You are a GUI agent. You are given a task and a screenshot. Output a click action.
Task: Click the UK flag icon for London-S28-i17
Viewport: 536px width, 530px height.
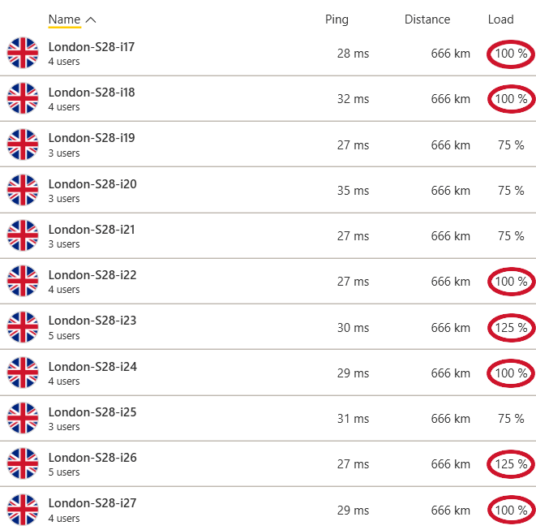(23, 53)
